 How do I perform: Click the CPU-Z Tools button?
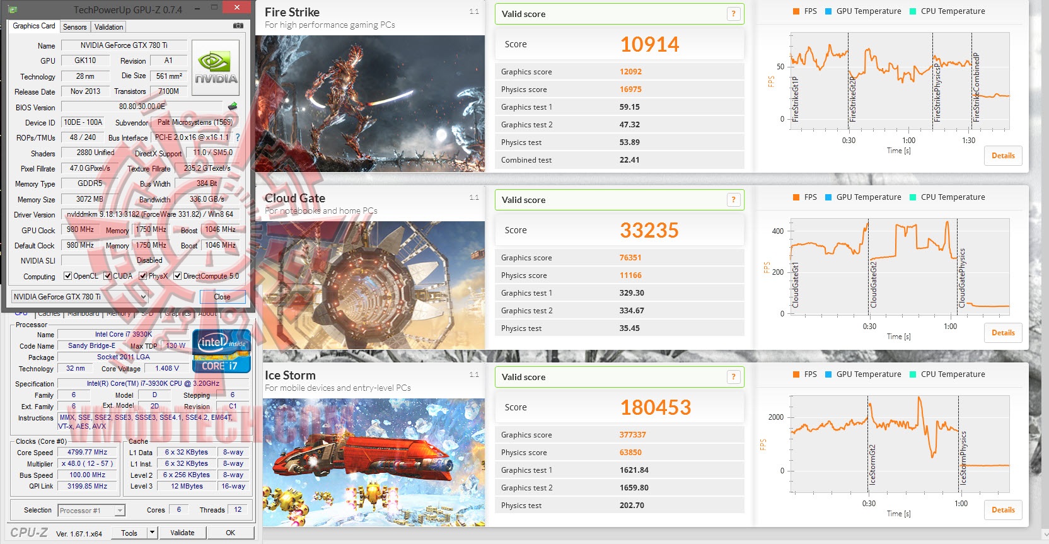[129, 533]
